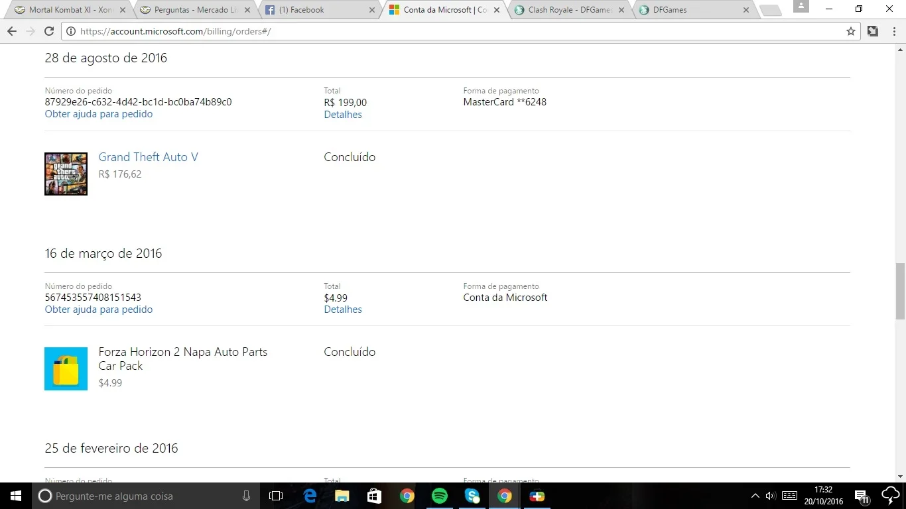
Task: Click the Cortana microphone icon
Action: [x=246, y=496]
